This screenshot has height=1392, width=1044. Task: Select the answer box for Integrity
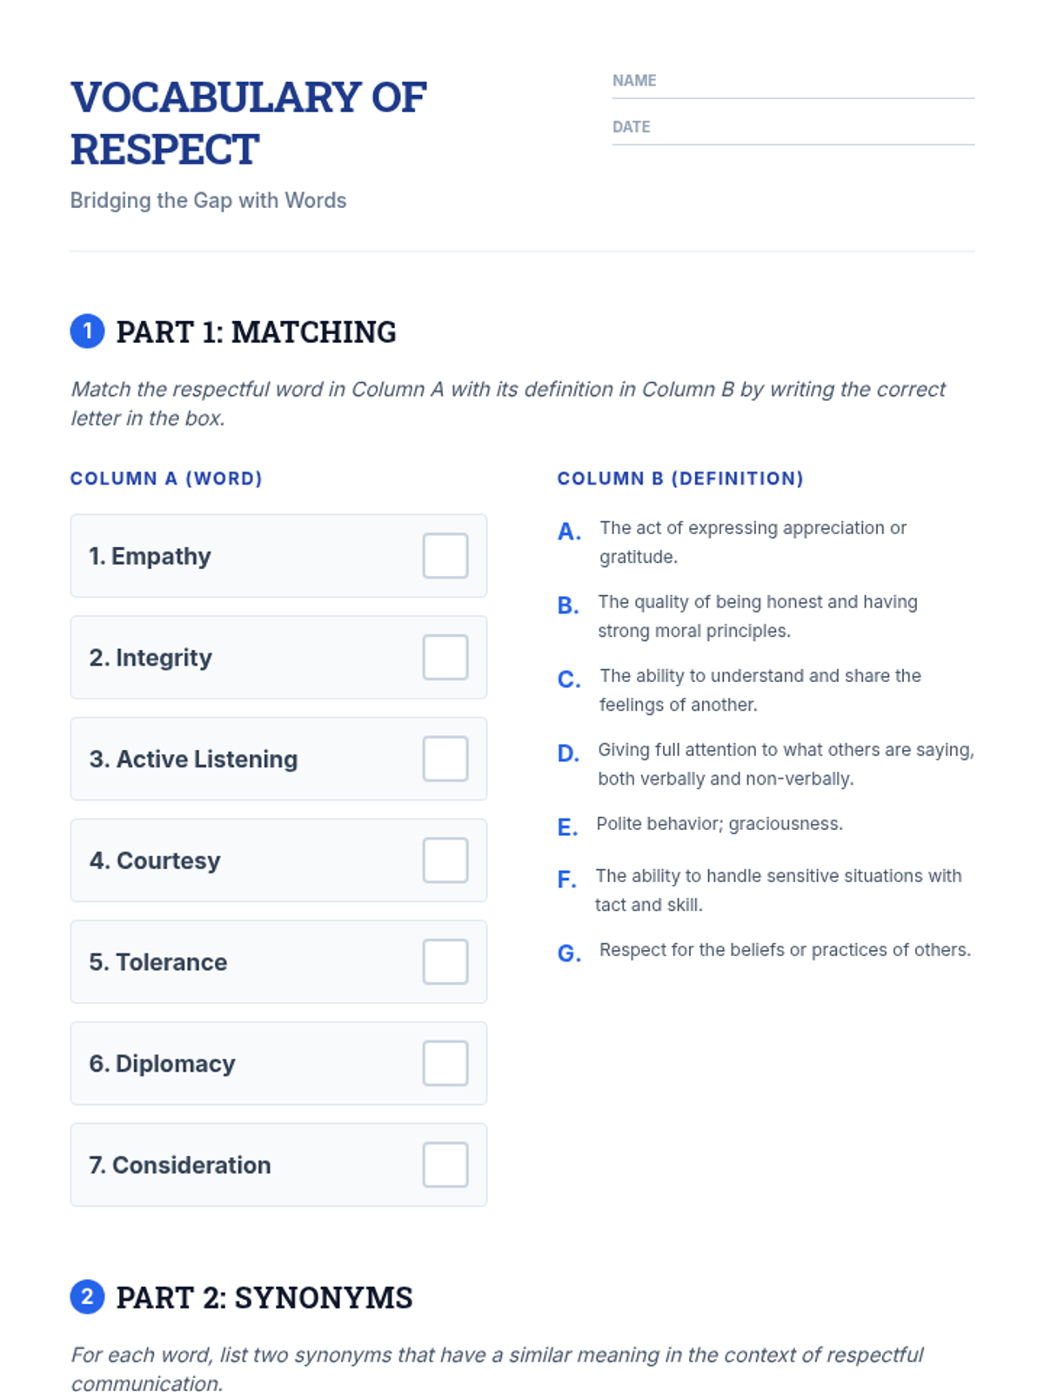pyautogui.click(x=445, y=657)
